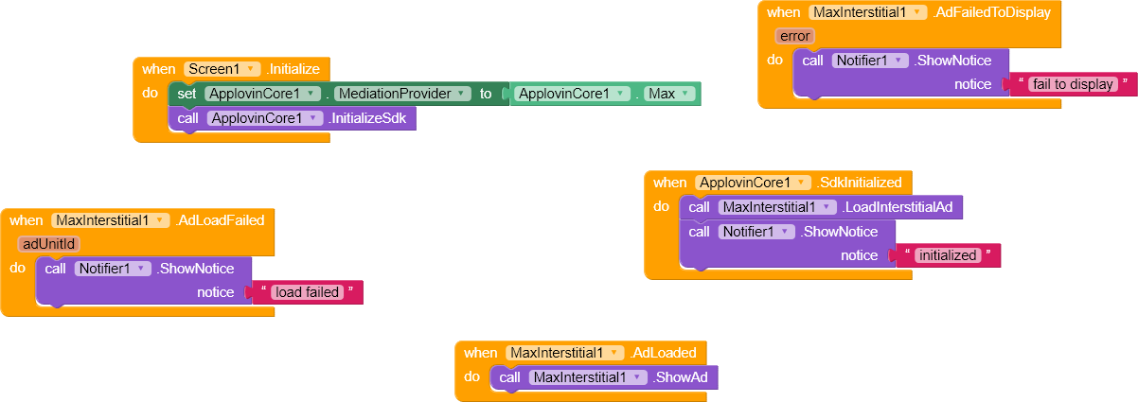Open the Notifier1 dropdown inside the AdFailedToDisplay block
This screenshot has height=402, width=1138.
pos(870,61)
